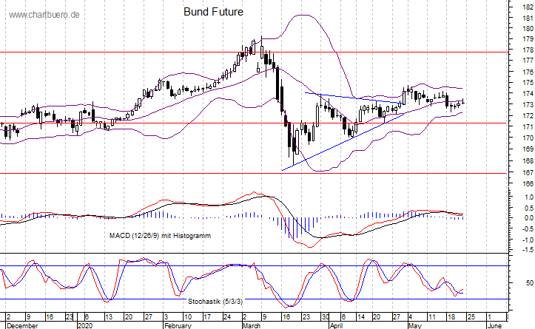Click the Stochastik scale value 50

point(530,283)
